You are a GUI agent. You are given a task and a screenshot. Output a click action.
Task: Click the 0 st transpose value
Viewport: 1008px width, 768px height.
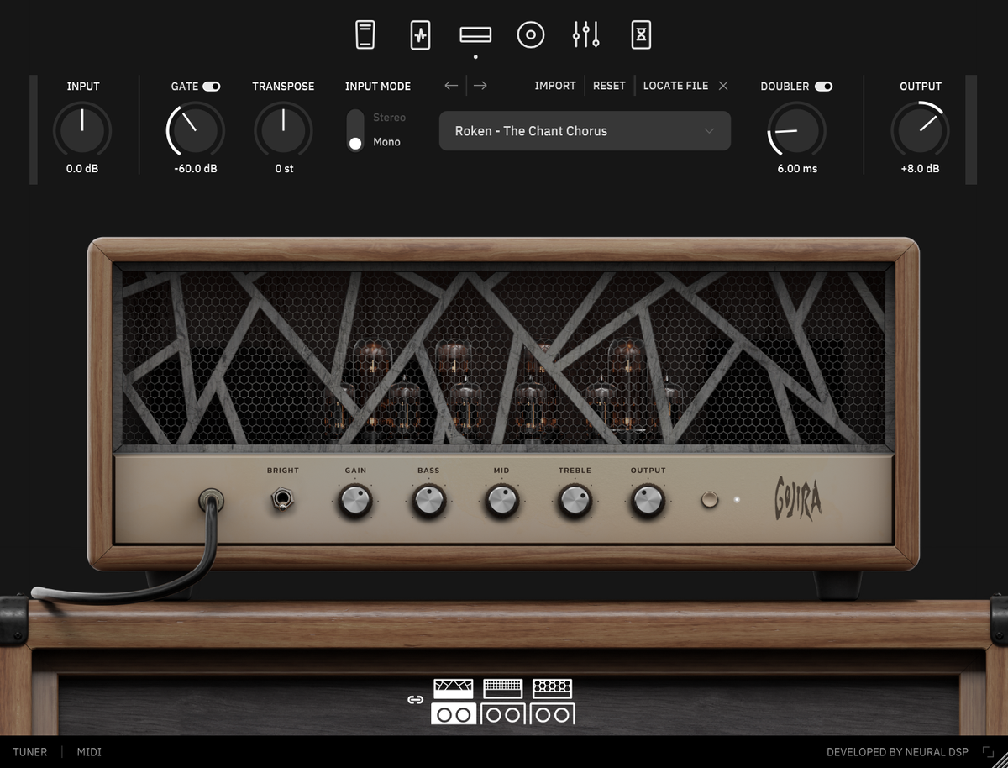click(x=284, y=169)
